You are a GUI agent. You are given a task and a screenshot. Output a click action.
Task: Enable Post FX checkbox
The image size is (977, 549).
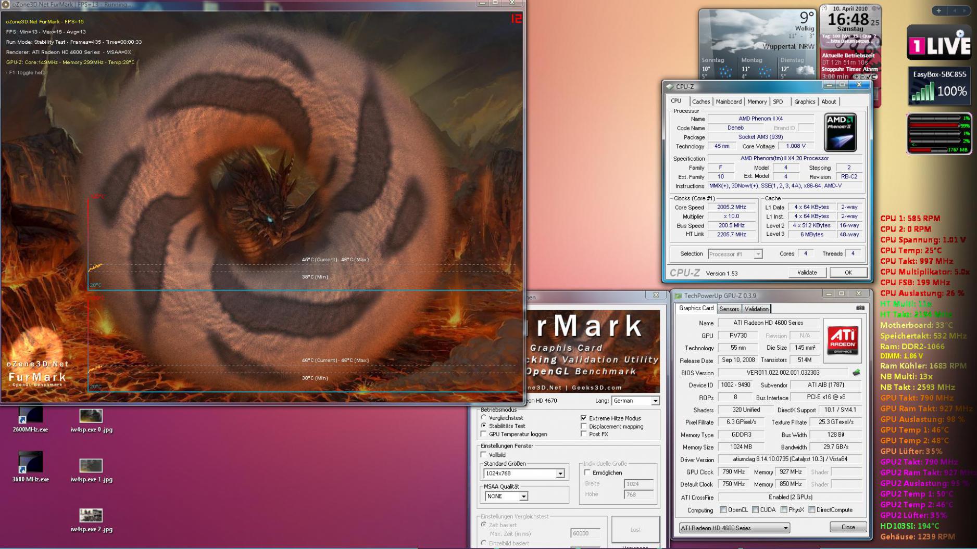pos(583,434)
